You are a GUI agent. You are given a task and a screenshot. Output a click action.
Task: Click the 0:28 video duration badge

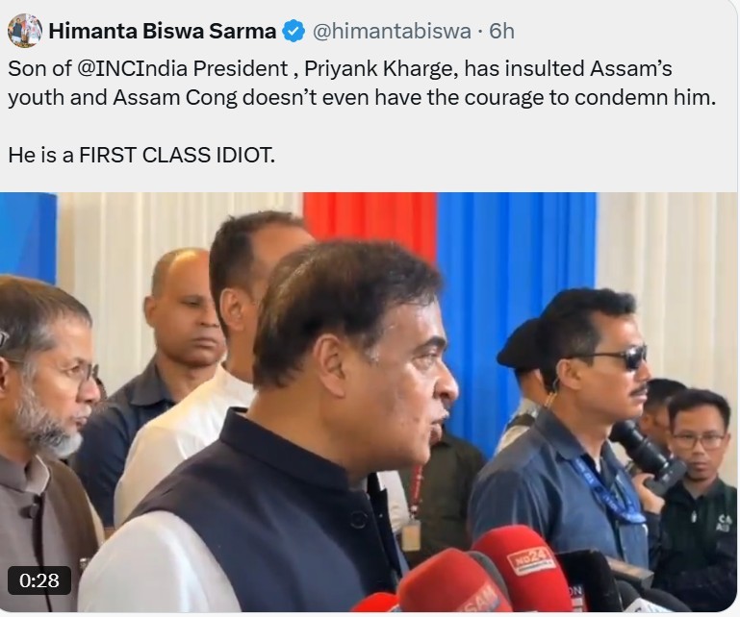tap(39, 580)
